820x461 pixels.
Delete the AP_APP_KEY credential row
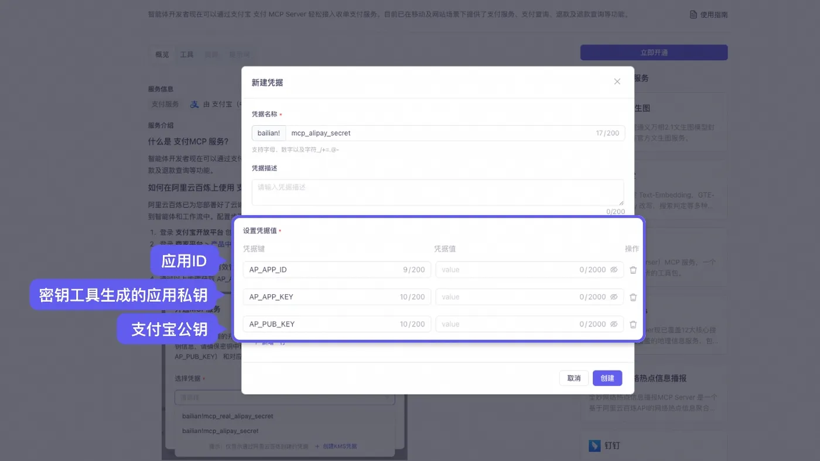[x=633, y=297]
